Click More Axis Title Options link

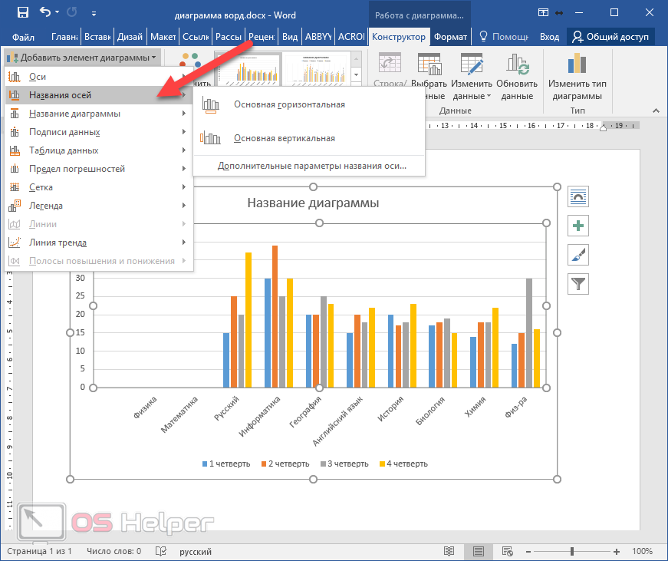[x=311, y=165]
